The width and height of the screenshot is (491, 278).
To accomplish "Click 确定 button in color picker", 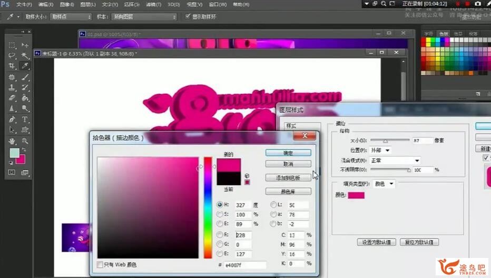I will [288, 153].
